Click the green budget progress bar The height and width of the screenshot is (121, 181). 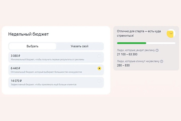click(x=131, y=43)
